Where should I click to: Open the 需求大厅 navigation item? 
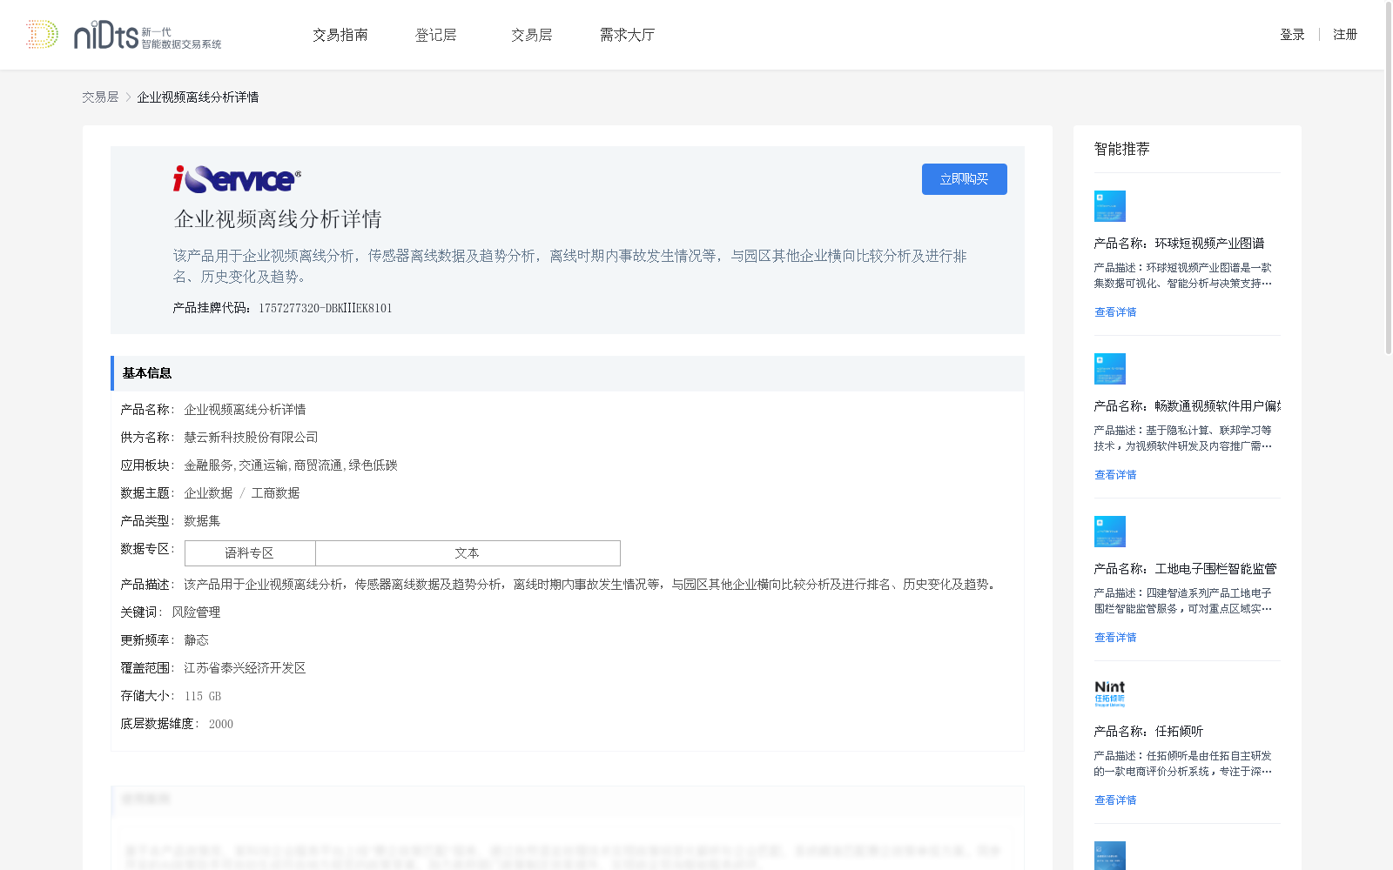pyautogui.click(x=627, y=35)
